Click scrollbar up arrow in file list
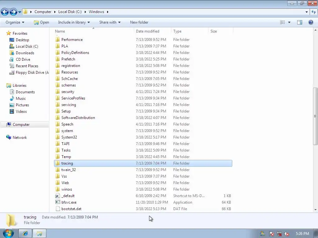This screenshot has height=238, width=318. 315,30
